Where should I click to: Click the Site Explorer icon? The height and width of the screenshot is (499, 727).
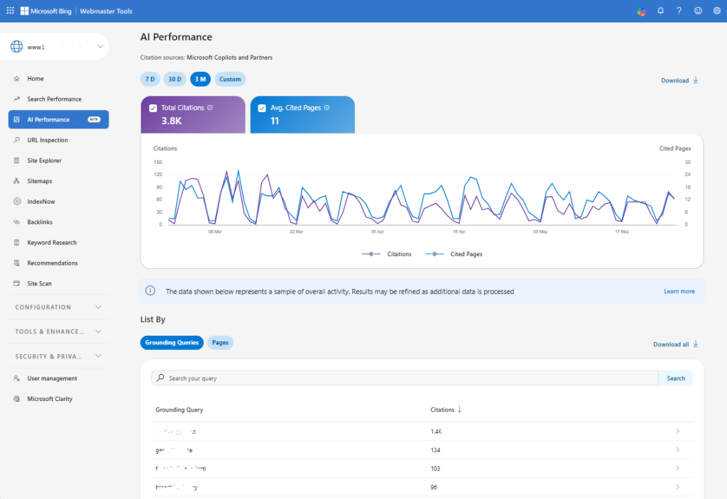(17, 160)
